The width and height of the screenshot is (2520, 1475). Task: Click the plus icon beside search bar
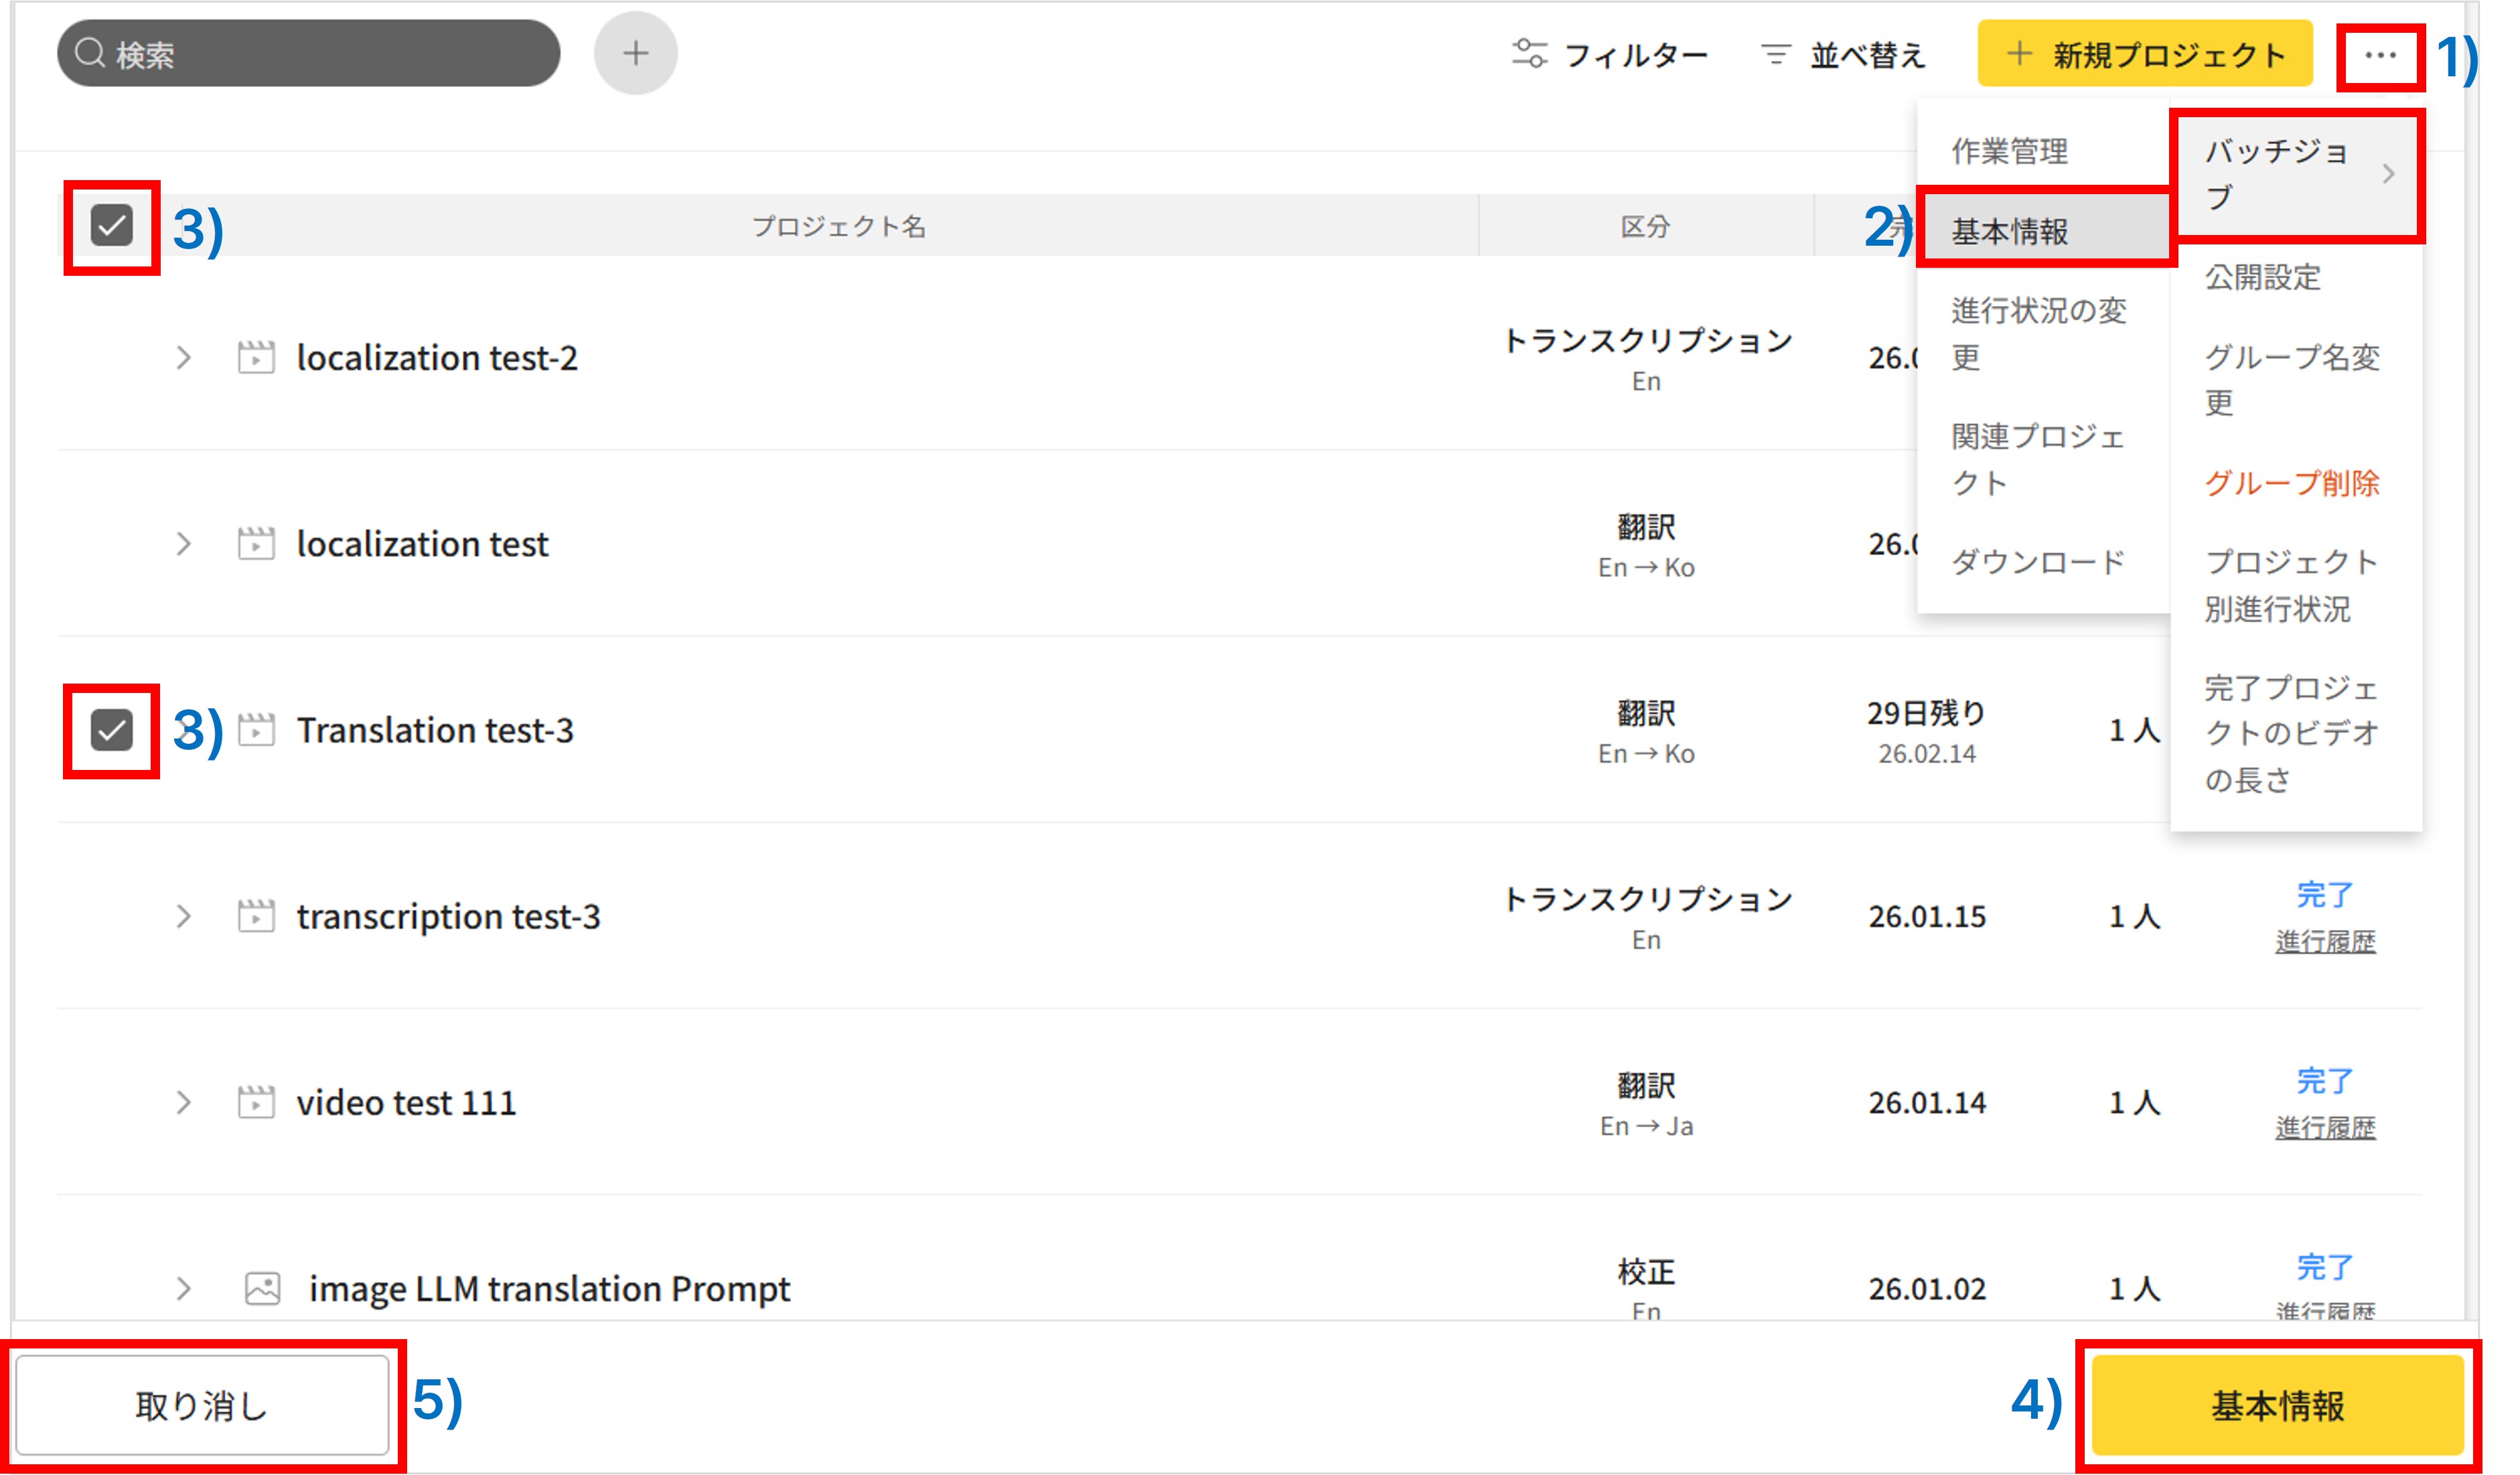coord(635,53)
